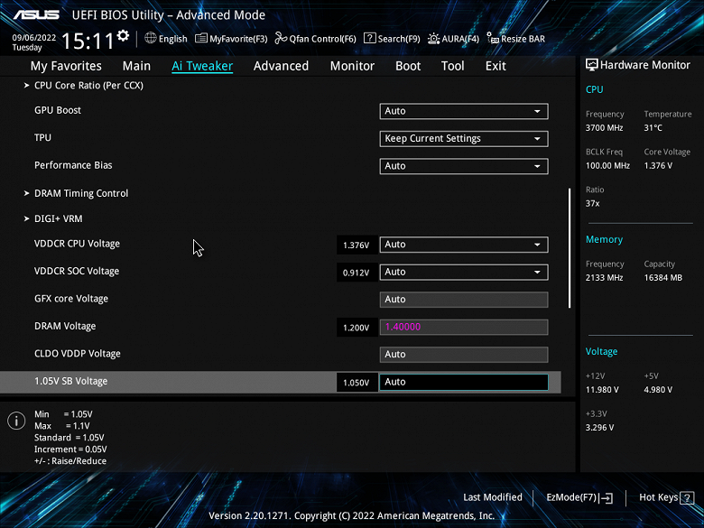Click the 16384 MB capacity value
This screenshot has height=528, width=704.
[663, 278]
